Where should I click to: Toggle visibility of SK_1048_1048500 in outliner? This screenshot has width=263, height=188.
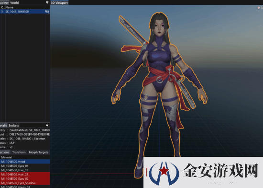[x=47, y=12]
